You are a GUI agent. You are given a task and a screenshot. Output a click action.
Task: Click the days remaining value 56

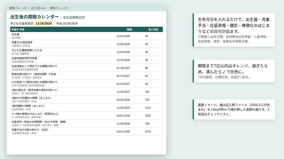tap(146, 60)
